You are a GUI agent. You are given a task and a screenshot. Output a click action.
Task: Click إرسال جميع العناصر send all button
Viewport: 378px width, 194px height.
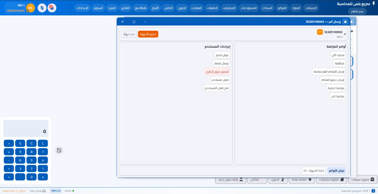pyautogui.click(x=333, y=80)
